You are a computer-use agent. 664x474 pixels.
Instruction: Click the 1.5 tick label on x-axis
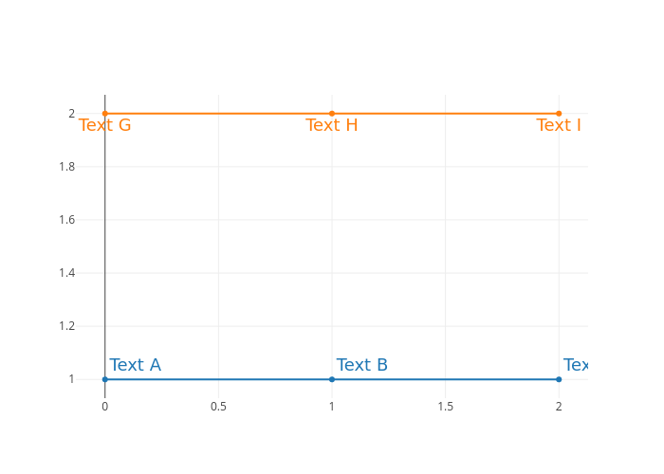[x=445, y=407]
